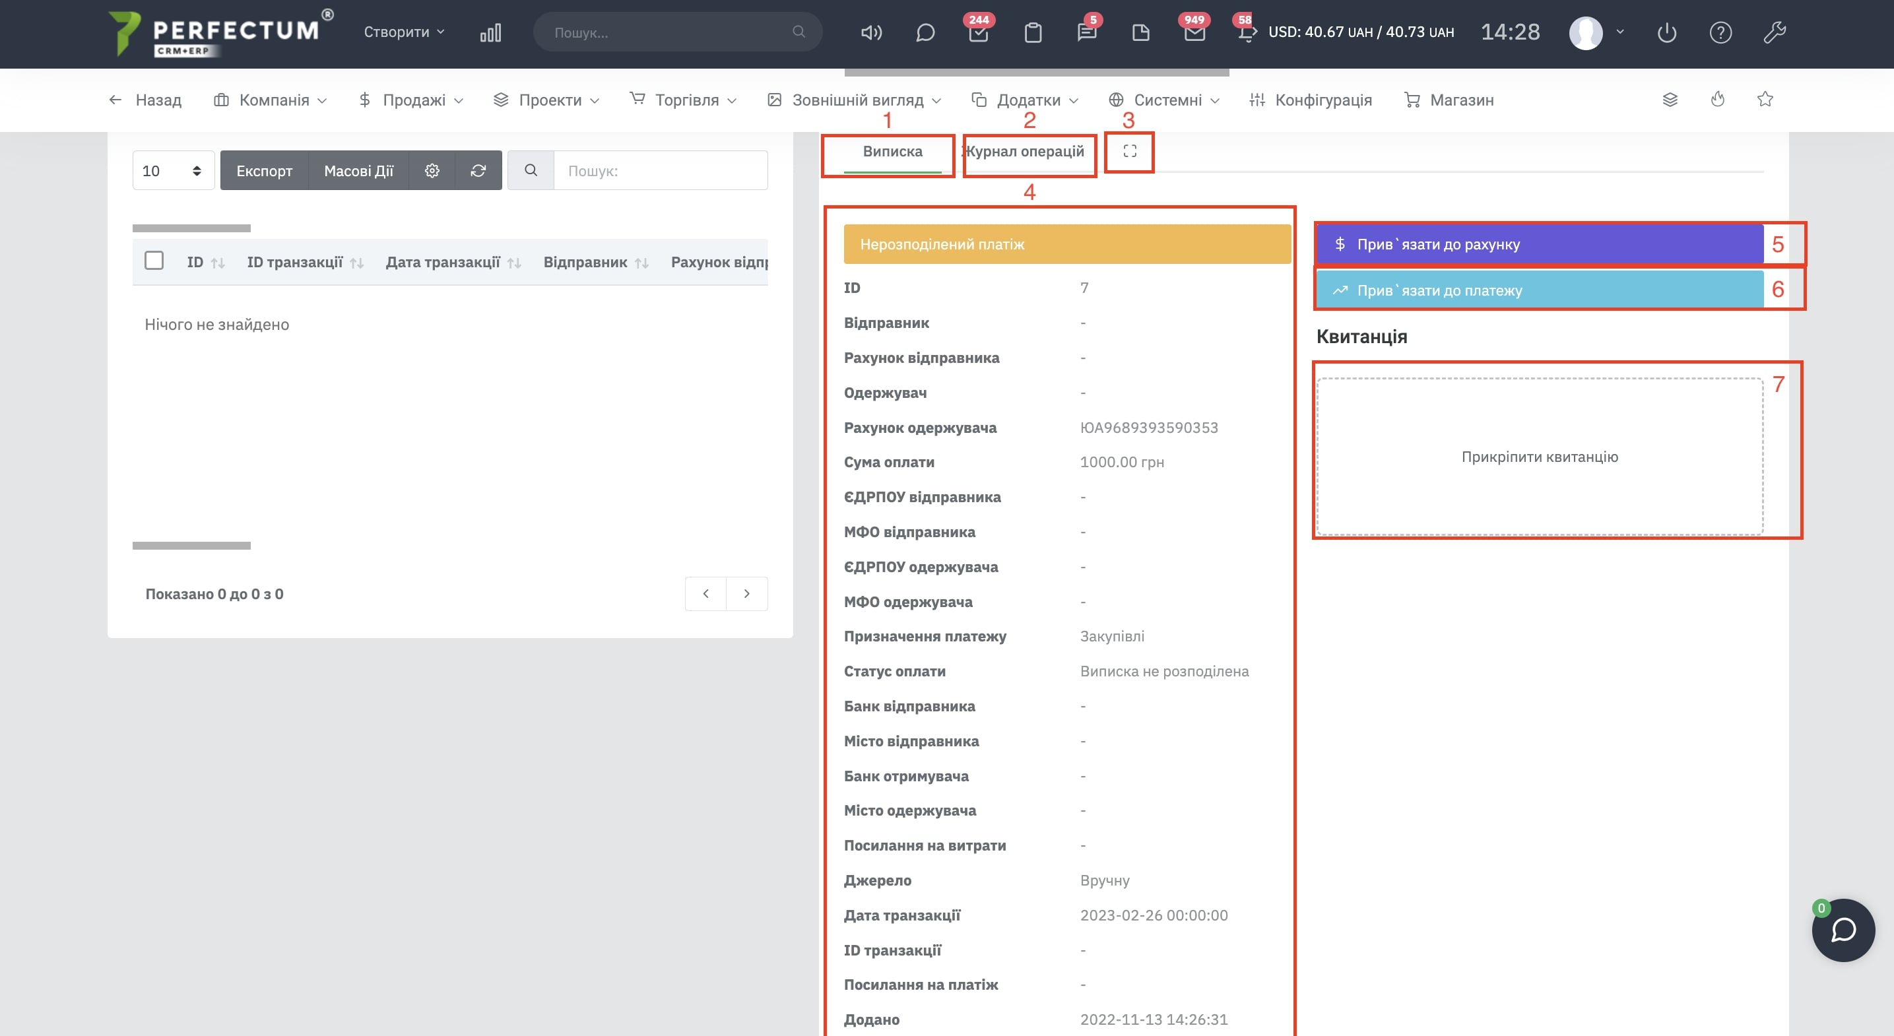Select the Виписка tab
Viewport: 1894px width, 1036px height.
pos(892,152)
